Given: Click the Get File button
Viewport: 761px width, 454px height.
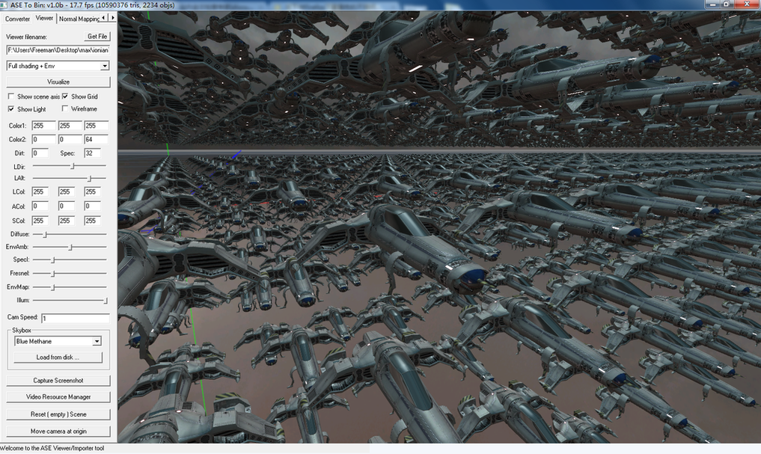Looking at the screenshot, I should click(x=97, y=37).
